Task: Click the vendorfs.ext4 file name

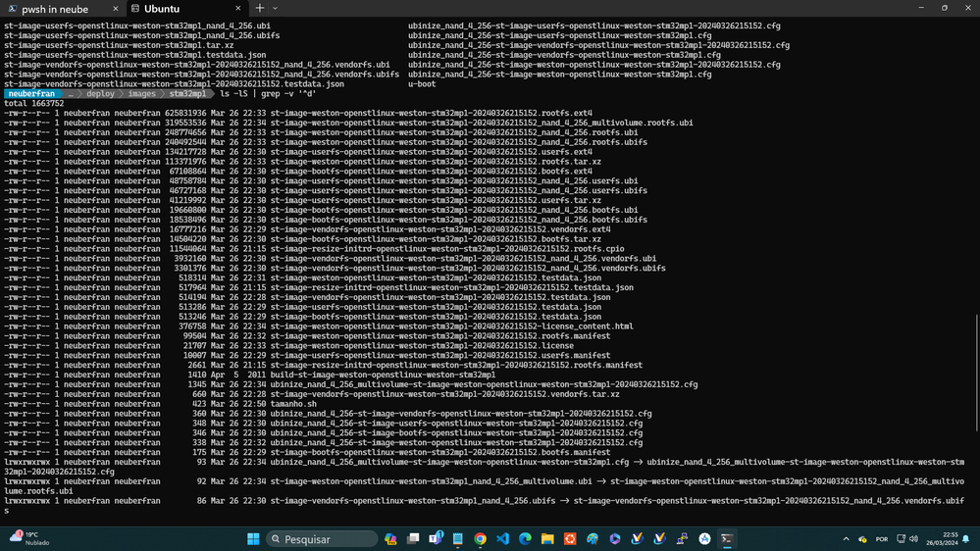Action: tap(440, 229)
